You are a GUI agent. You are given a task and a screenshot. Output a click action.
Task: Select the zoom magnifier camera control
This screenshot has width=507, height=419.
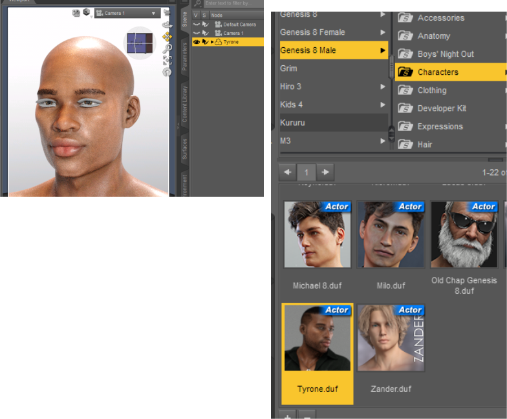coord(167,48)
